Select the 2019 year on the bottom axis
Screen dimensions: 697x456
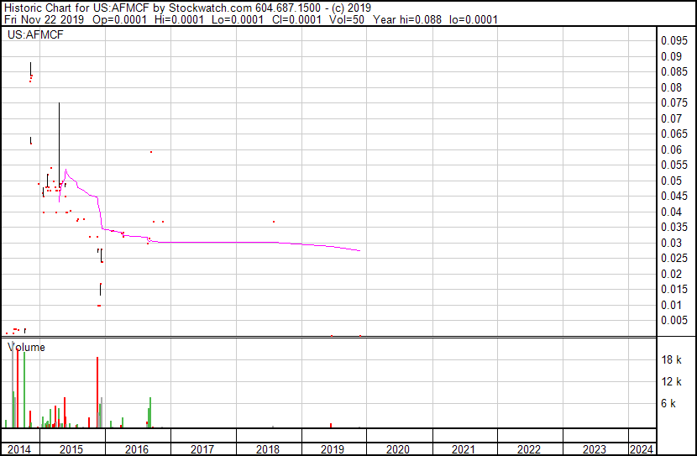[333, 449]
